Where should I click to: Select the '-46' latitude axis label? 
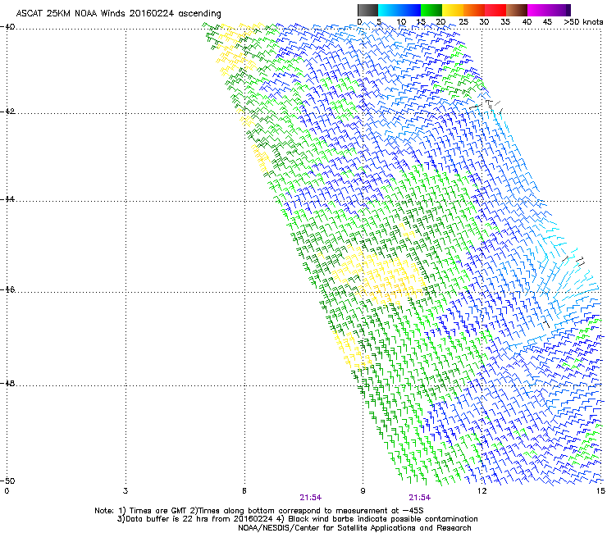click(x=8, y=289)
